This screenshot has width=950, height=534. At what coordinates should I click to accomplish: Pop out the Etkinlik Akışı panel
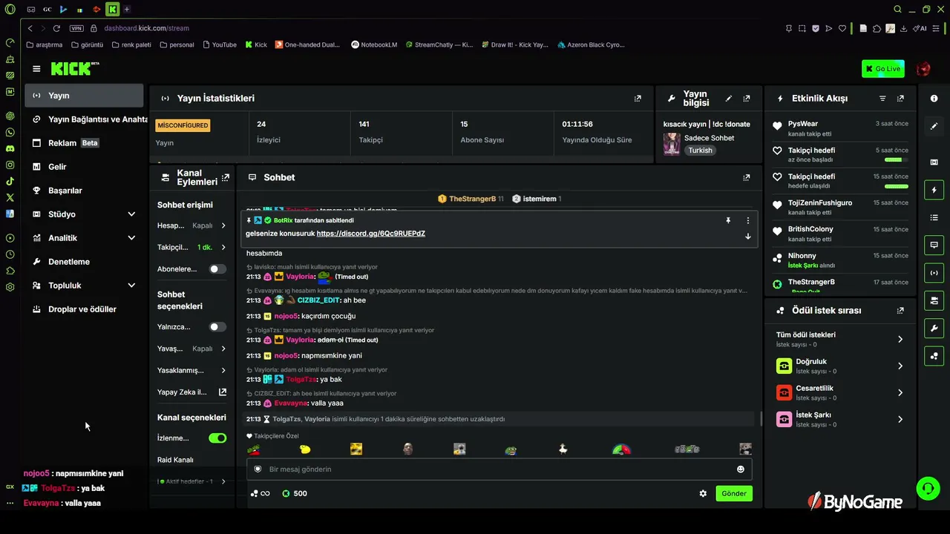(900, 99)
